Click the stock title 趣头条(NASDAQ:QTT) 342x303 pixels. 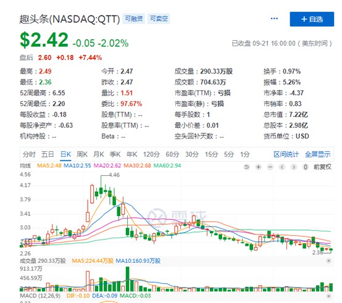coord(70,19)
